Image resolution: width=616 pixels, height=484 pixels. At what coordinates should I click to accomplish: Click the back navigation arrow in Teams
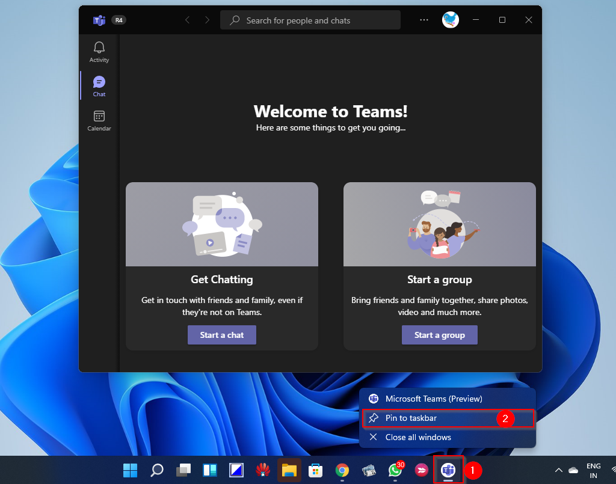[187, 20]
